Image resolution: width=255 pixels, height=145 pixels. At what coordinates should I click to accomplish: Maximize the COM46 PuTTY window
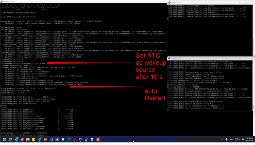pos(245,58)
